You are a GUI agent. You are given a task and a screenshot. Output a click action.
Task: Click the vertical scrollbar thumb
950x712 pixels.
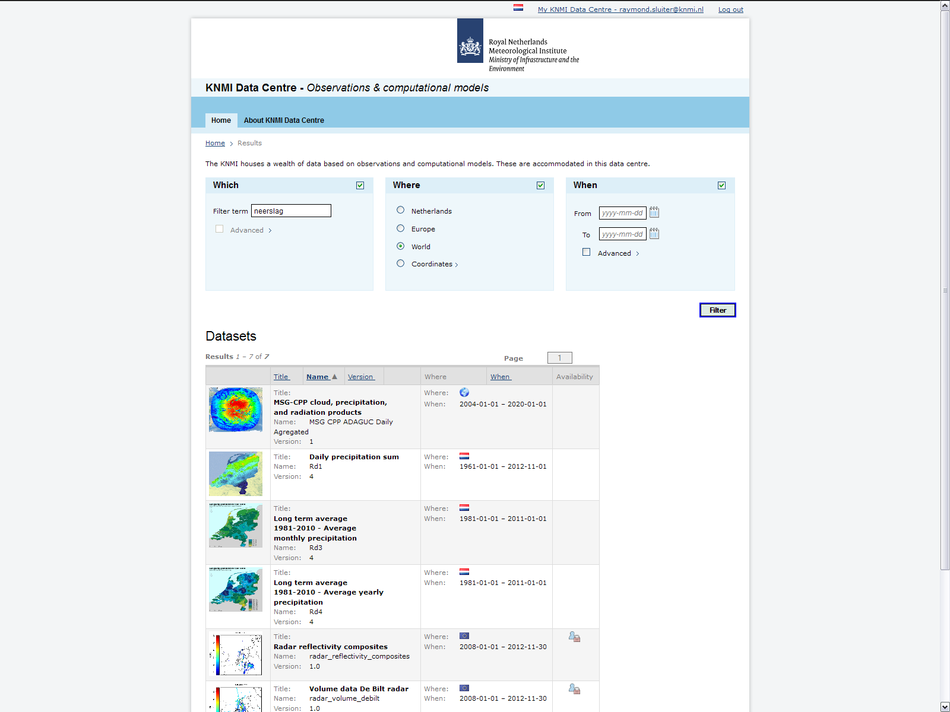(945, 290)
